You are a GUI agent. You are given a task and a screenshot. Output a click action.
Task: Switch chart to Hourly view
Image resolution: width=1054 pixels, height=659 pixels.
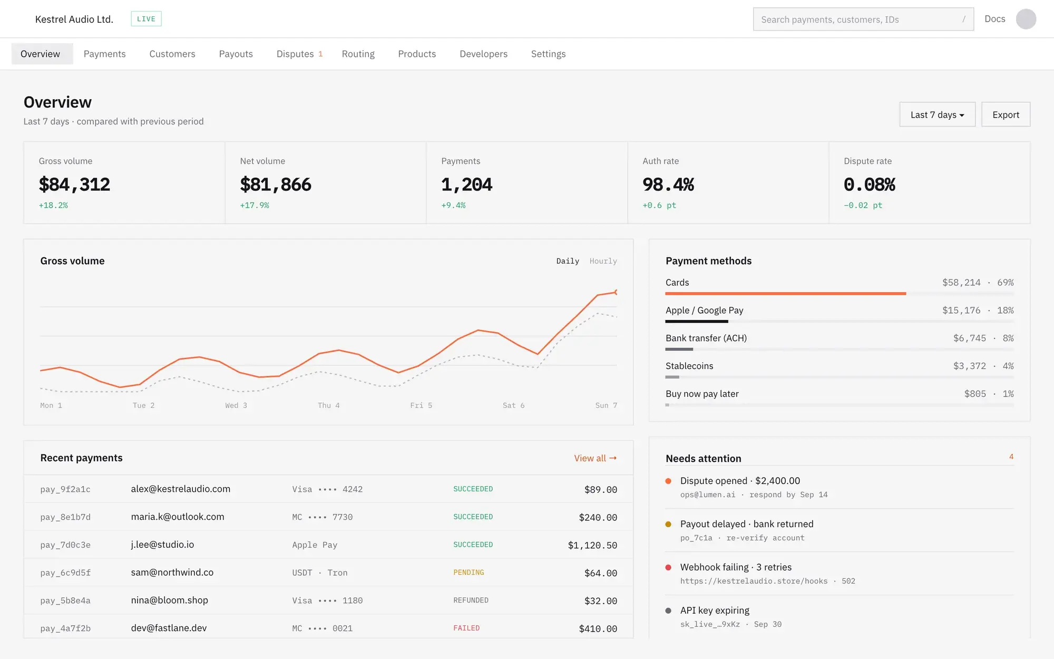coord(603,261)
